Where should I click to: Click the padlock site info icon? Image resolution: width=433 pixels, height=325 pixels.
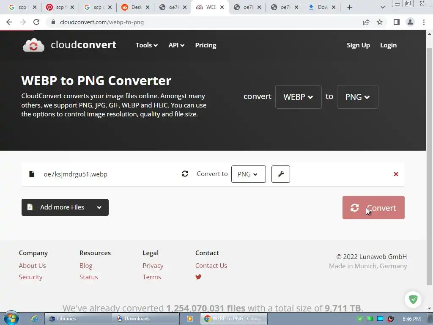(x=53, y=22)
